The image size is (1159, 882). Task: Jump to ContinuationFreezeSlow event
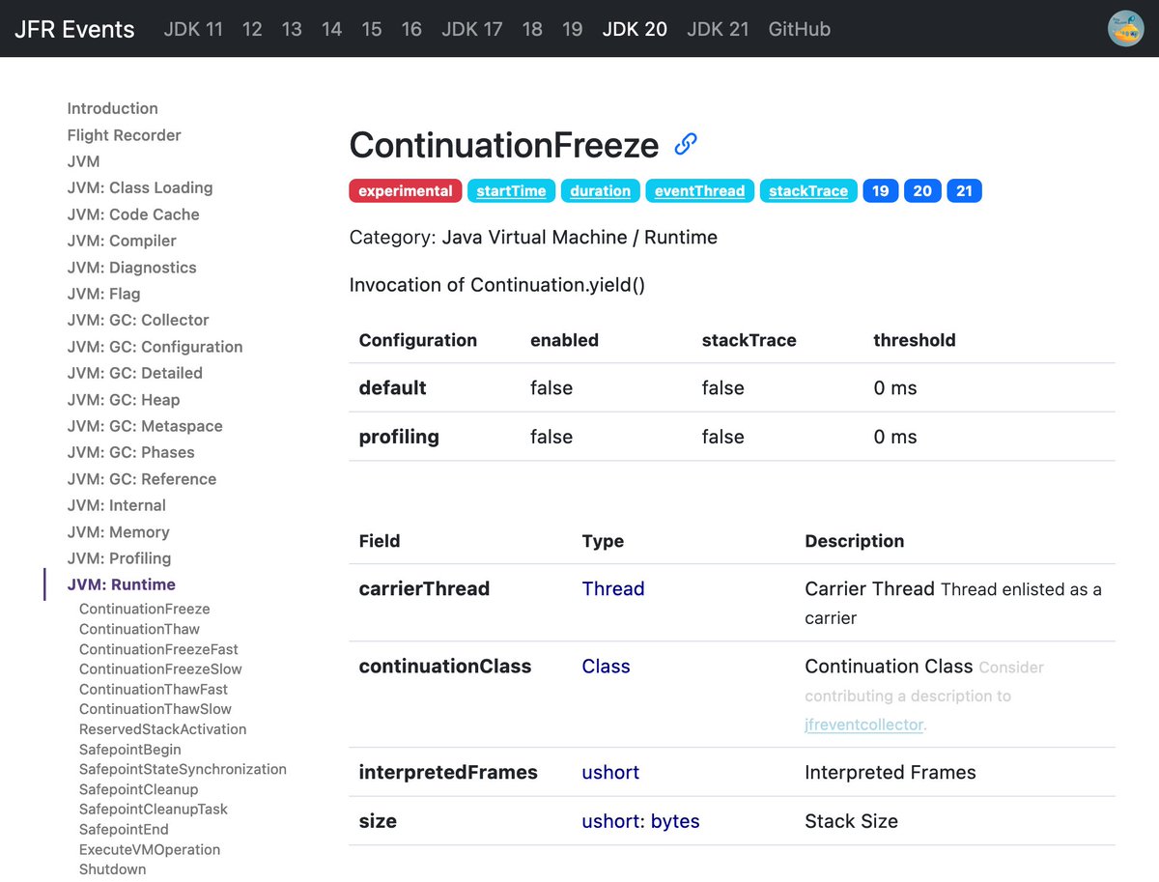point(160,669)
